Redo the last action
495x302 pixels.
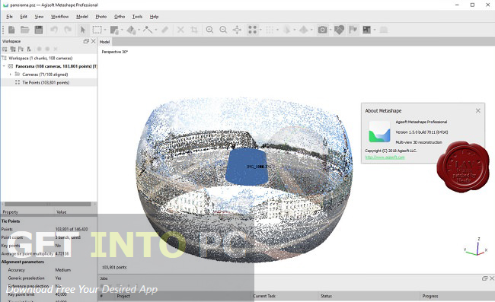pyautogui.click(x=68, y=30)
